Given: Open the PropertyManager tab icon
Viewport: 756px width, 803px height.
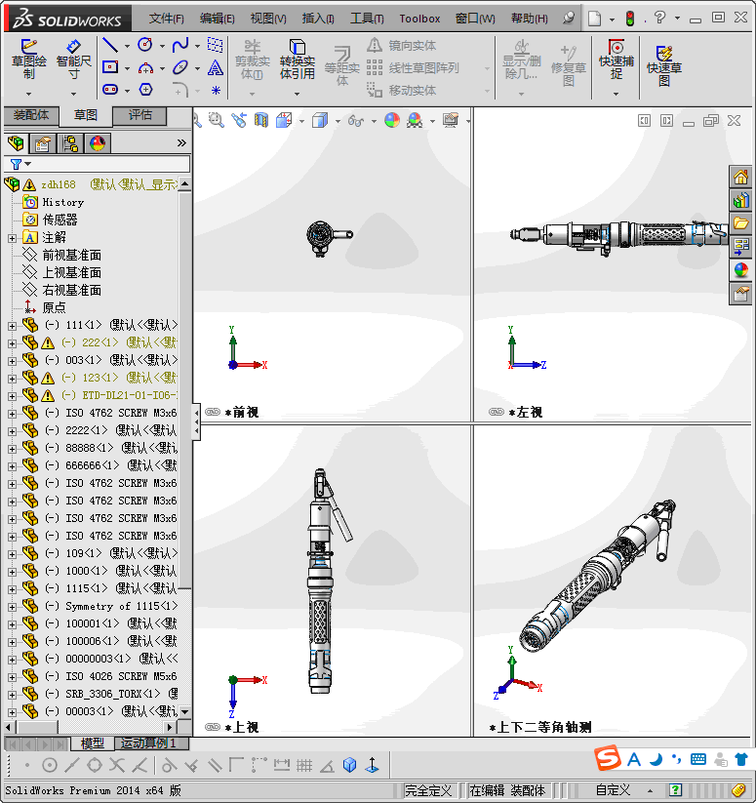Looking at the screenshot, I should point(43,143).
